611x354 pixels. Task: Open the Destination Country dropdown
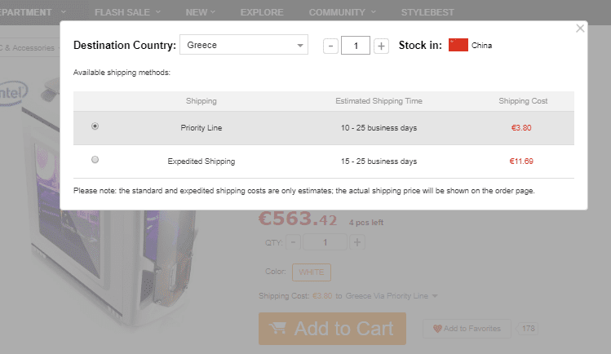click(x=243, y=45)
